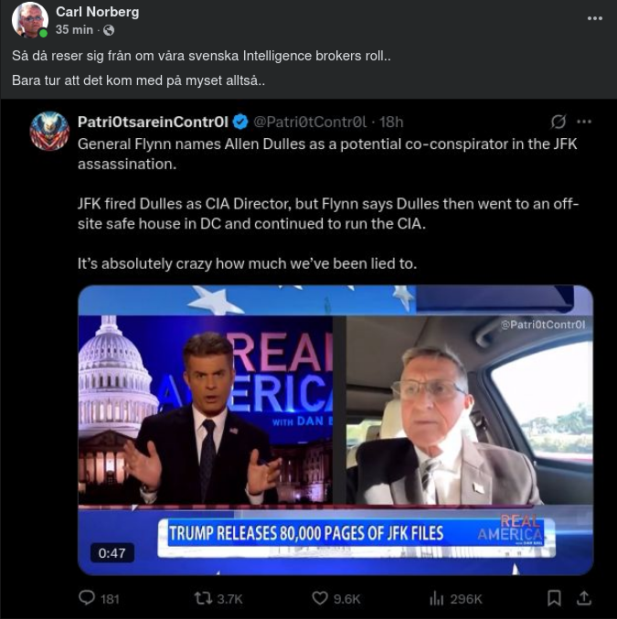Share the tweet via share icon

point(584,598)
